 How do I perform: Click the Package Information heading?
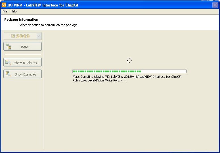pos(21,20)
